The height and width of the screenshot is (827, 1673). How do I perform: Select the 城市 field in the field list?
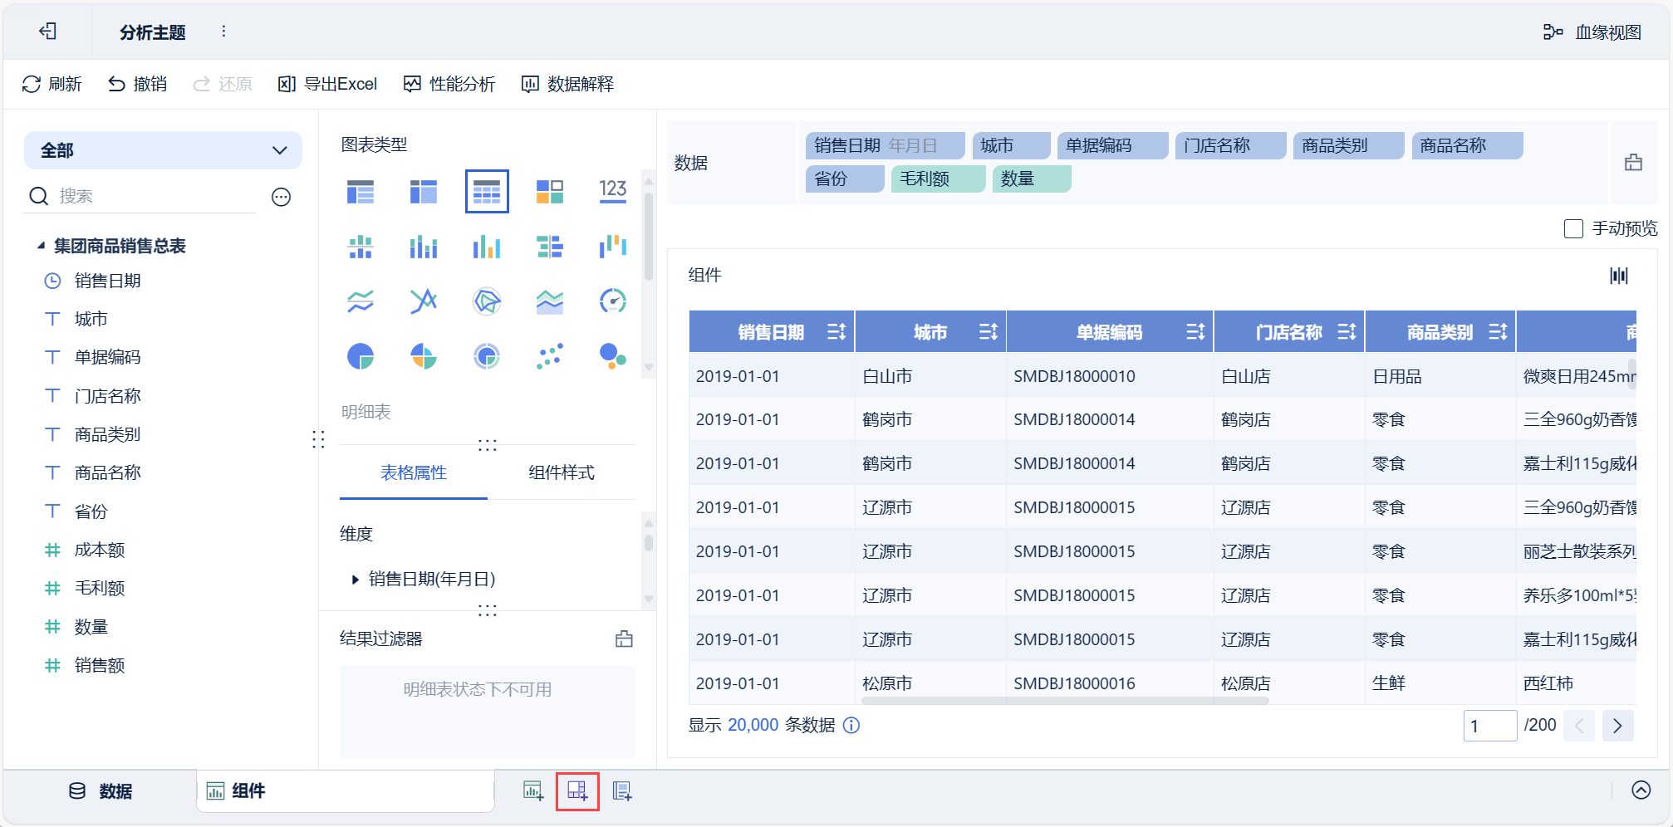pyautogui.click(x=91, y=319)
